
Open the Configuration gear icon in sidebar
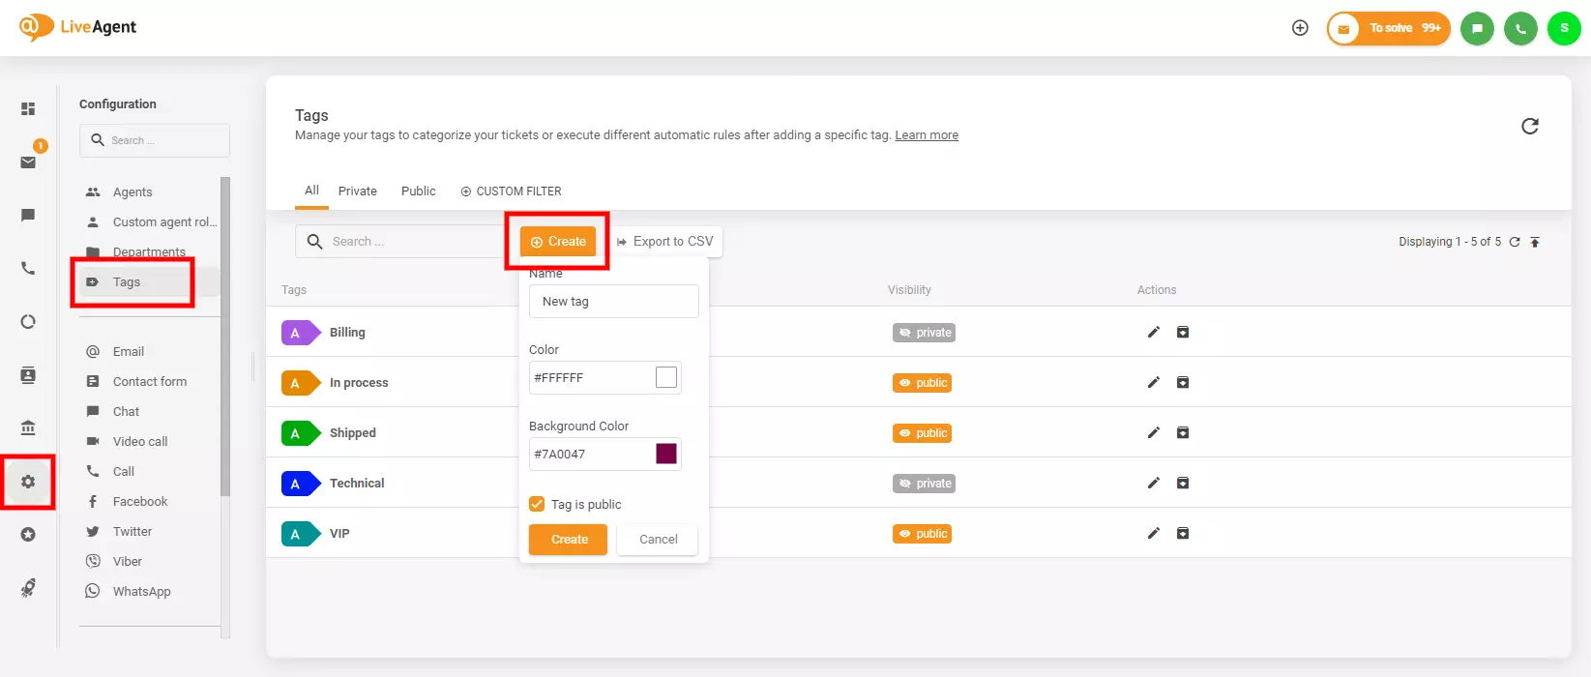(x=28, y=482)
